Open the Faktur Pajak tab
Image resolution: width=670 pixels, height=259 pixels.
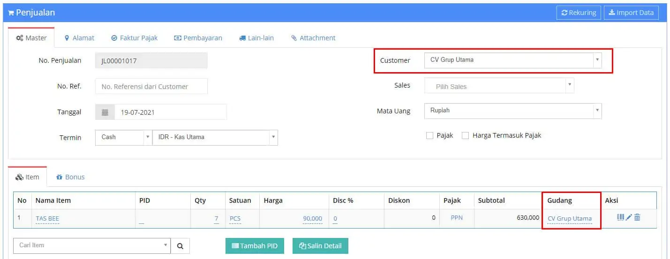(x=135, y=38)
